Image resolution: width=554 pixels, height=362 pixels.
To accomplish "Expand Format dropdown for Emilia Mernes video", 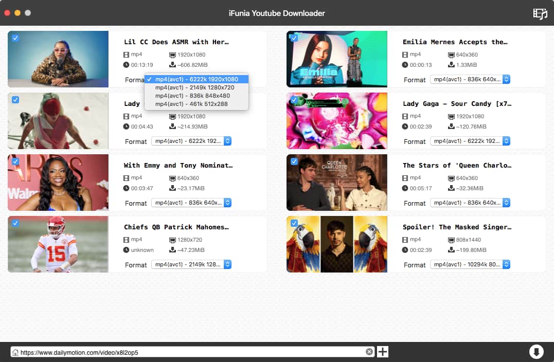I will pos(470,79).
